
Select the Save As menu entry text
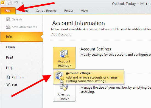coord(17,19)
